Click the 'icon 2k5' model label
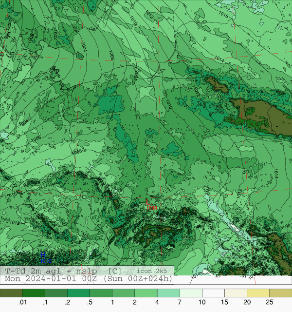The width and height of the screenshot is (292, 312). click(151, 271)
